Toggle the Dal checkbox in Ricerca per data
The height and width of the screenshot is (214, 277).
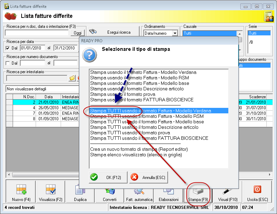click(x=8, y=48)
